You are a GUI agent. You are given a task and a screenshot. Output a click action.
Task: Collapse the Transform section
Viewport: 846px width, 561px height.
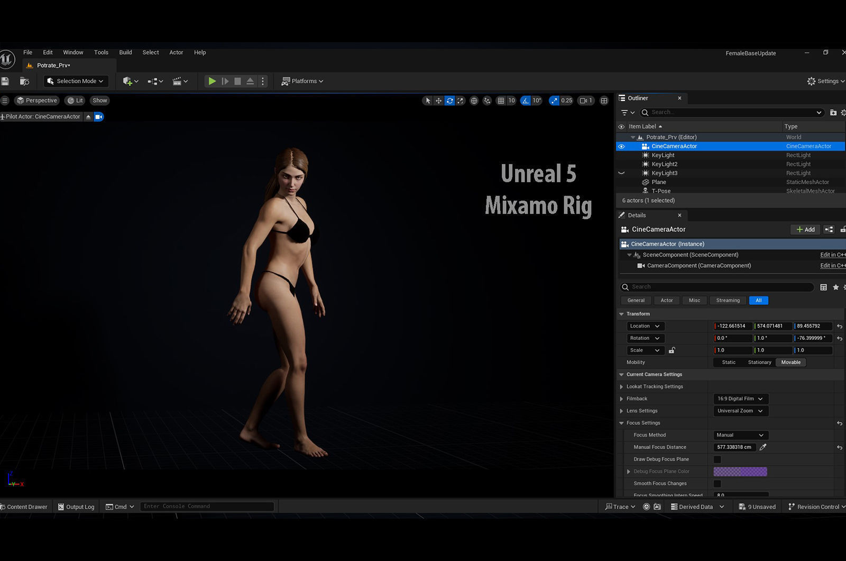[x=622, y=314]
